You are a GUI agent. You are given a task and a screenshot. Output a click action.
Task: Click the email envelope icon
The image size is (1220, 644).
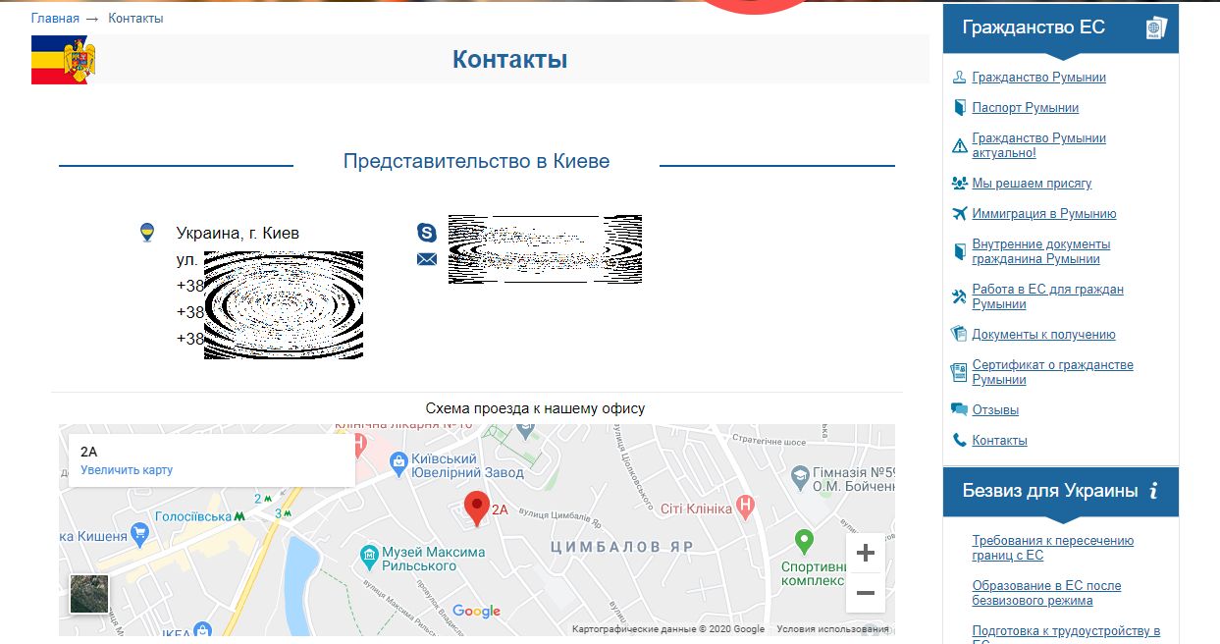pos(426,259)
